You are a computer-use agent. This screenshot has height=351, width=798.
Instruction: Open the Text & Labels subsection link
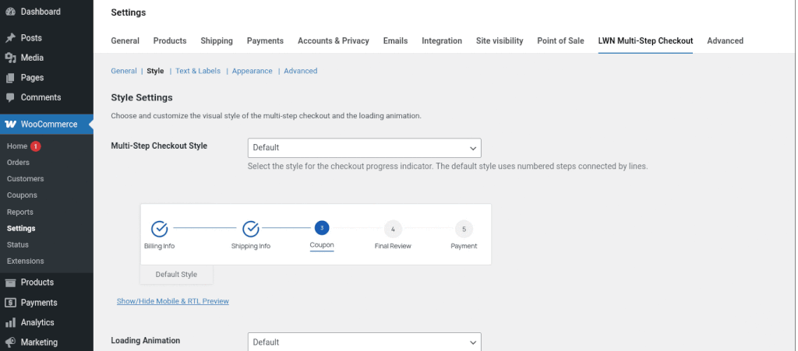(198, 71)
